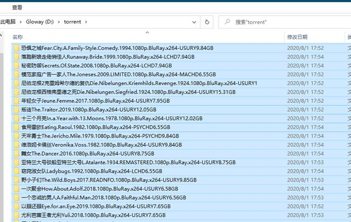The height and width of the screenshot is (222, 351).
Task: Sort by 名称 column header
Action: 18,37
